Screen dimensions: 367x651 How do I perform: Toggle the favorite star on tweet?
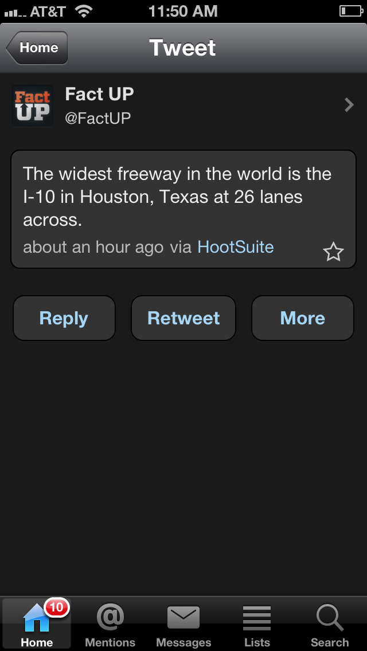pyautogui.click(x=333, y=252)
